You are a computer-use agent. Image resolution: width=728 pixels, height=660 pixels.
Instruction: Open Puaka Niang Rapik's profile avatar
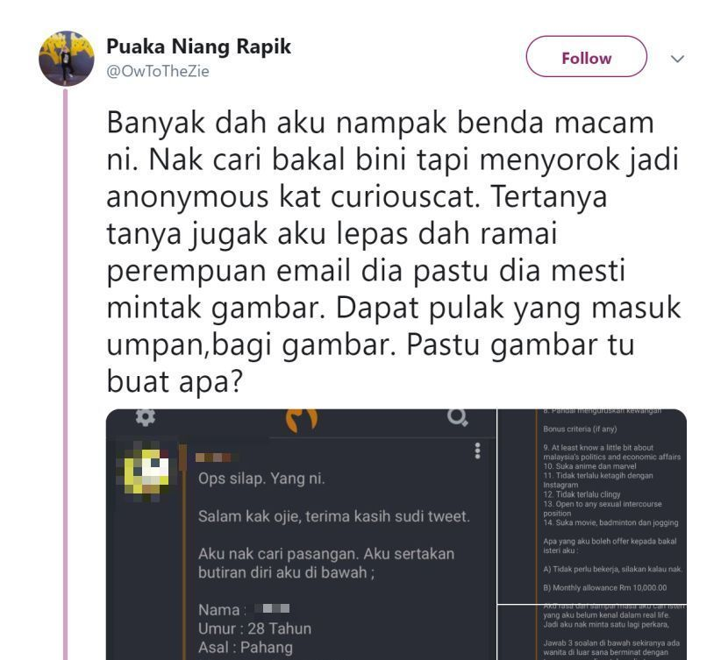coord(67,59)
